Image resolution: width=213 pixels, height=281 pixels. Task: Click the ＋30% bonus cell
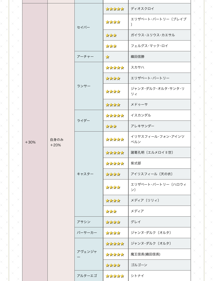(x=30, y=142)
